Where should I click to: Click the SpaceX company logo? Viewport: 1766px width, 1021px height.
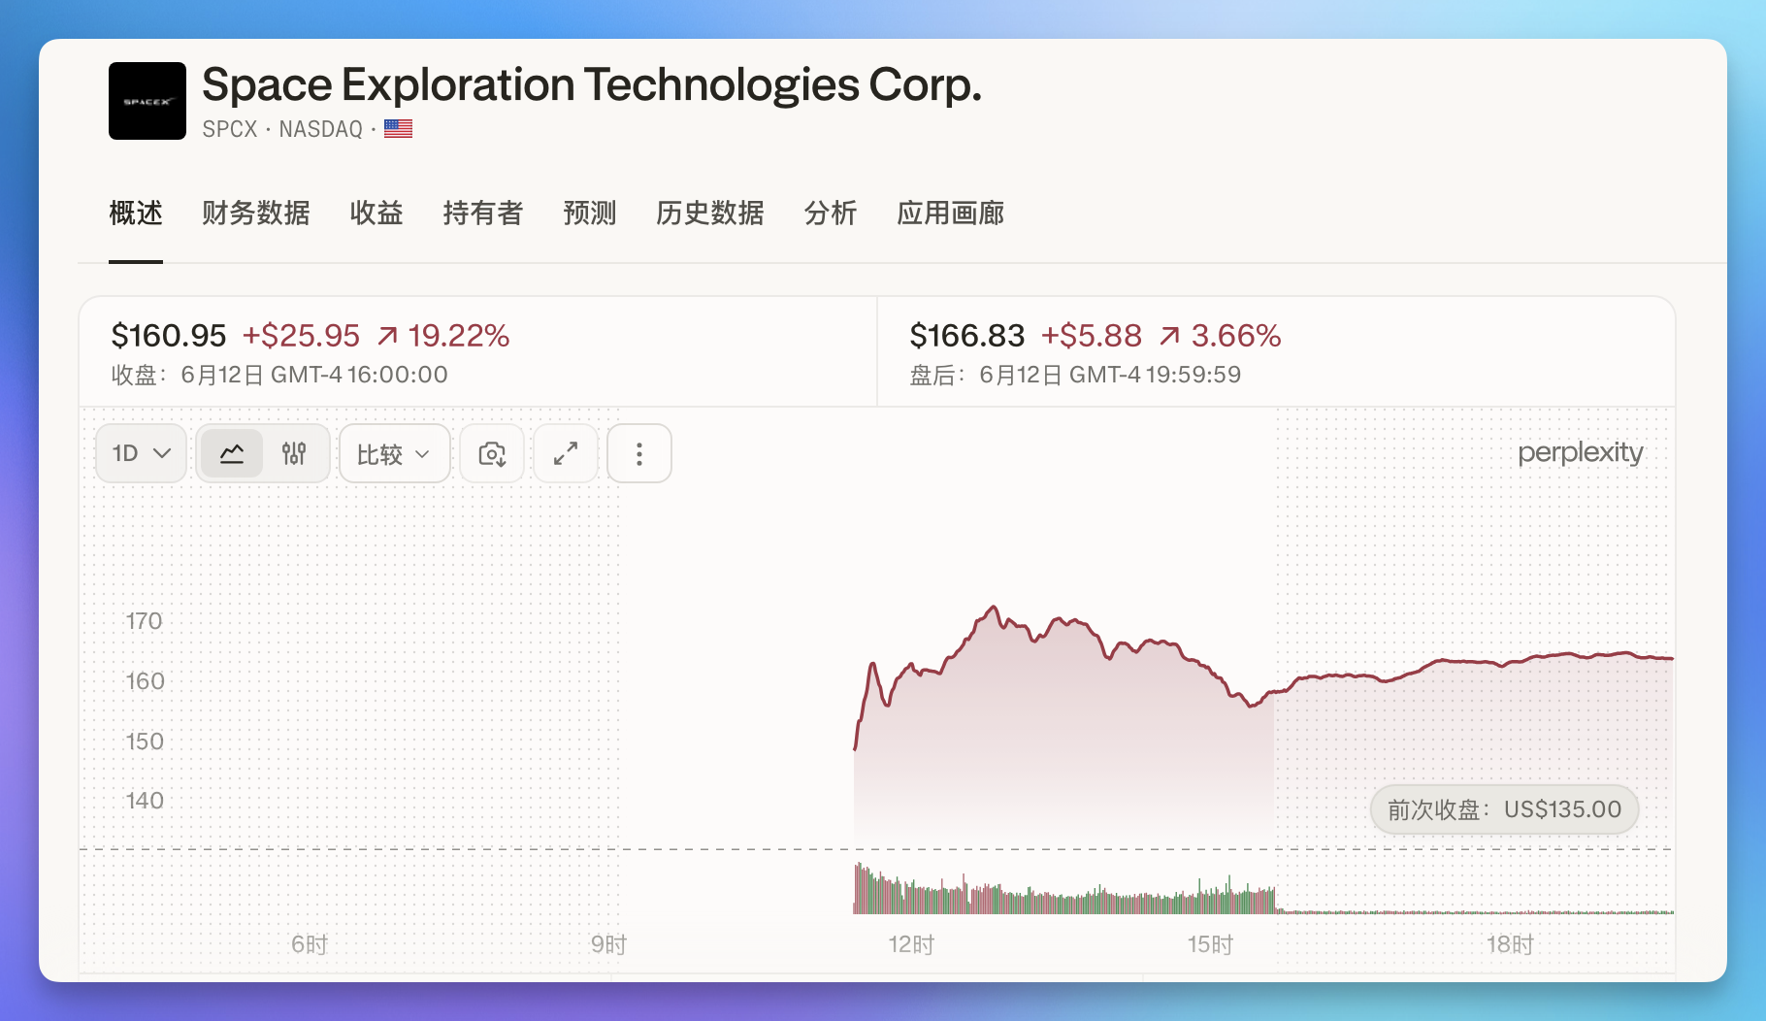point(147,101)
